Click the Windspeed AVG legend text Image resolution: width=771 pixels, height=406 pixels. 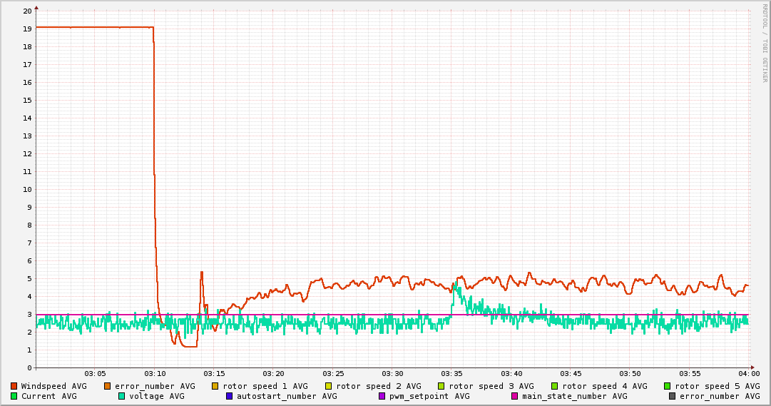[53, 386]
